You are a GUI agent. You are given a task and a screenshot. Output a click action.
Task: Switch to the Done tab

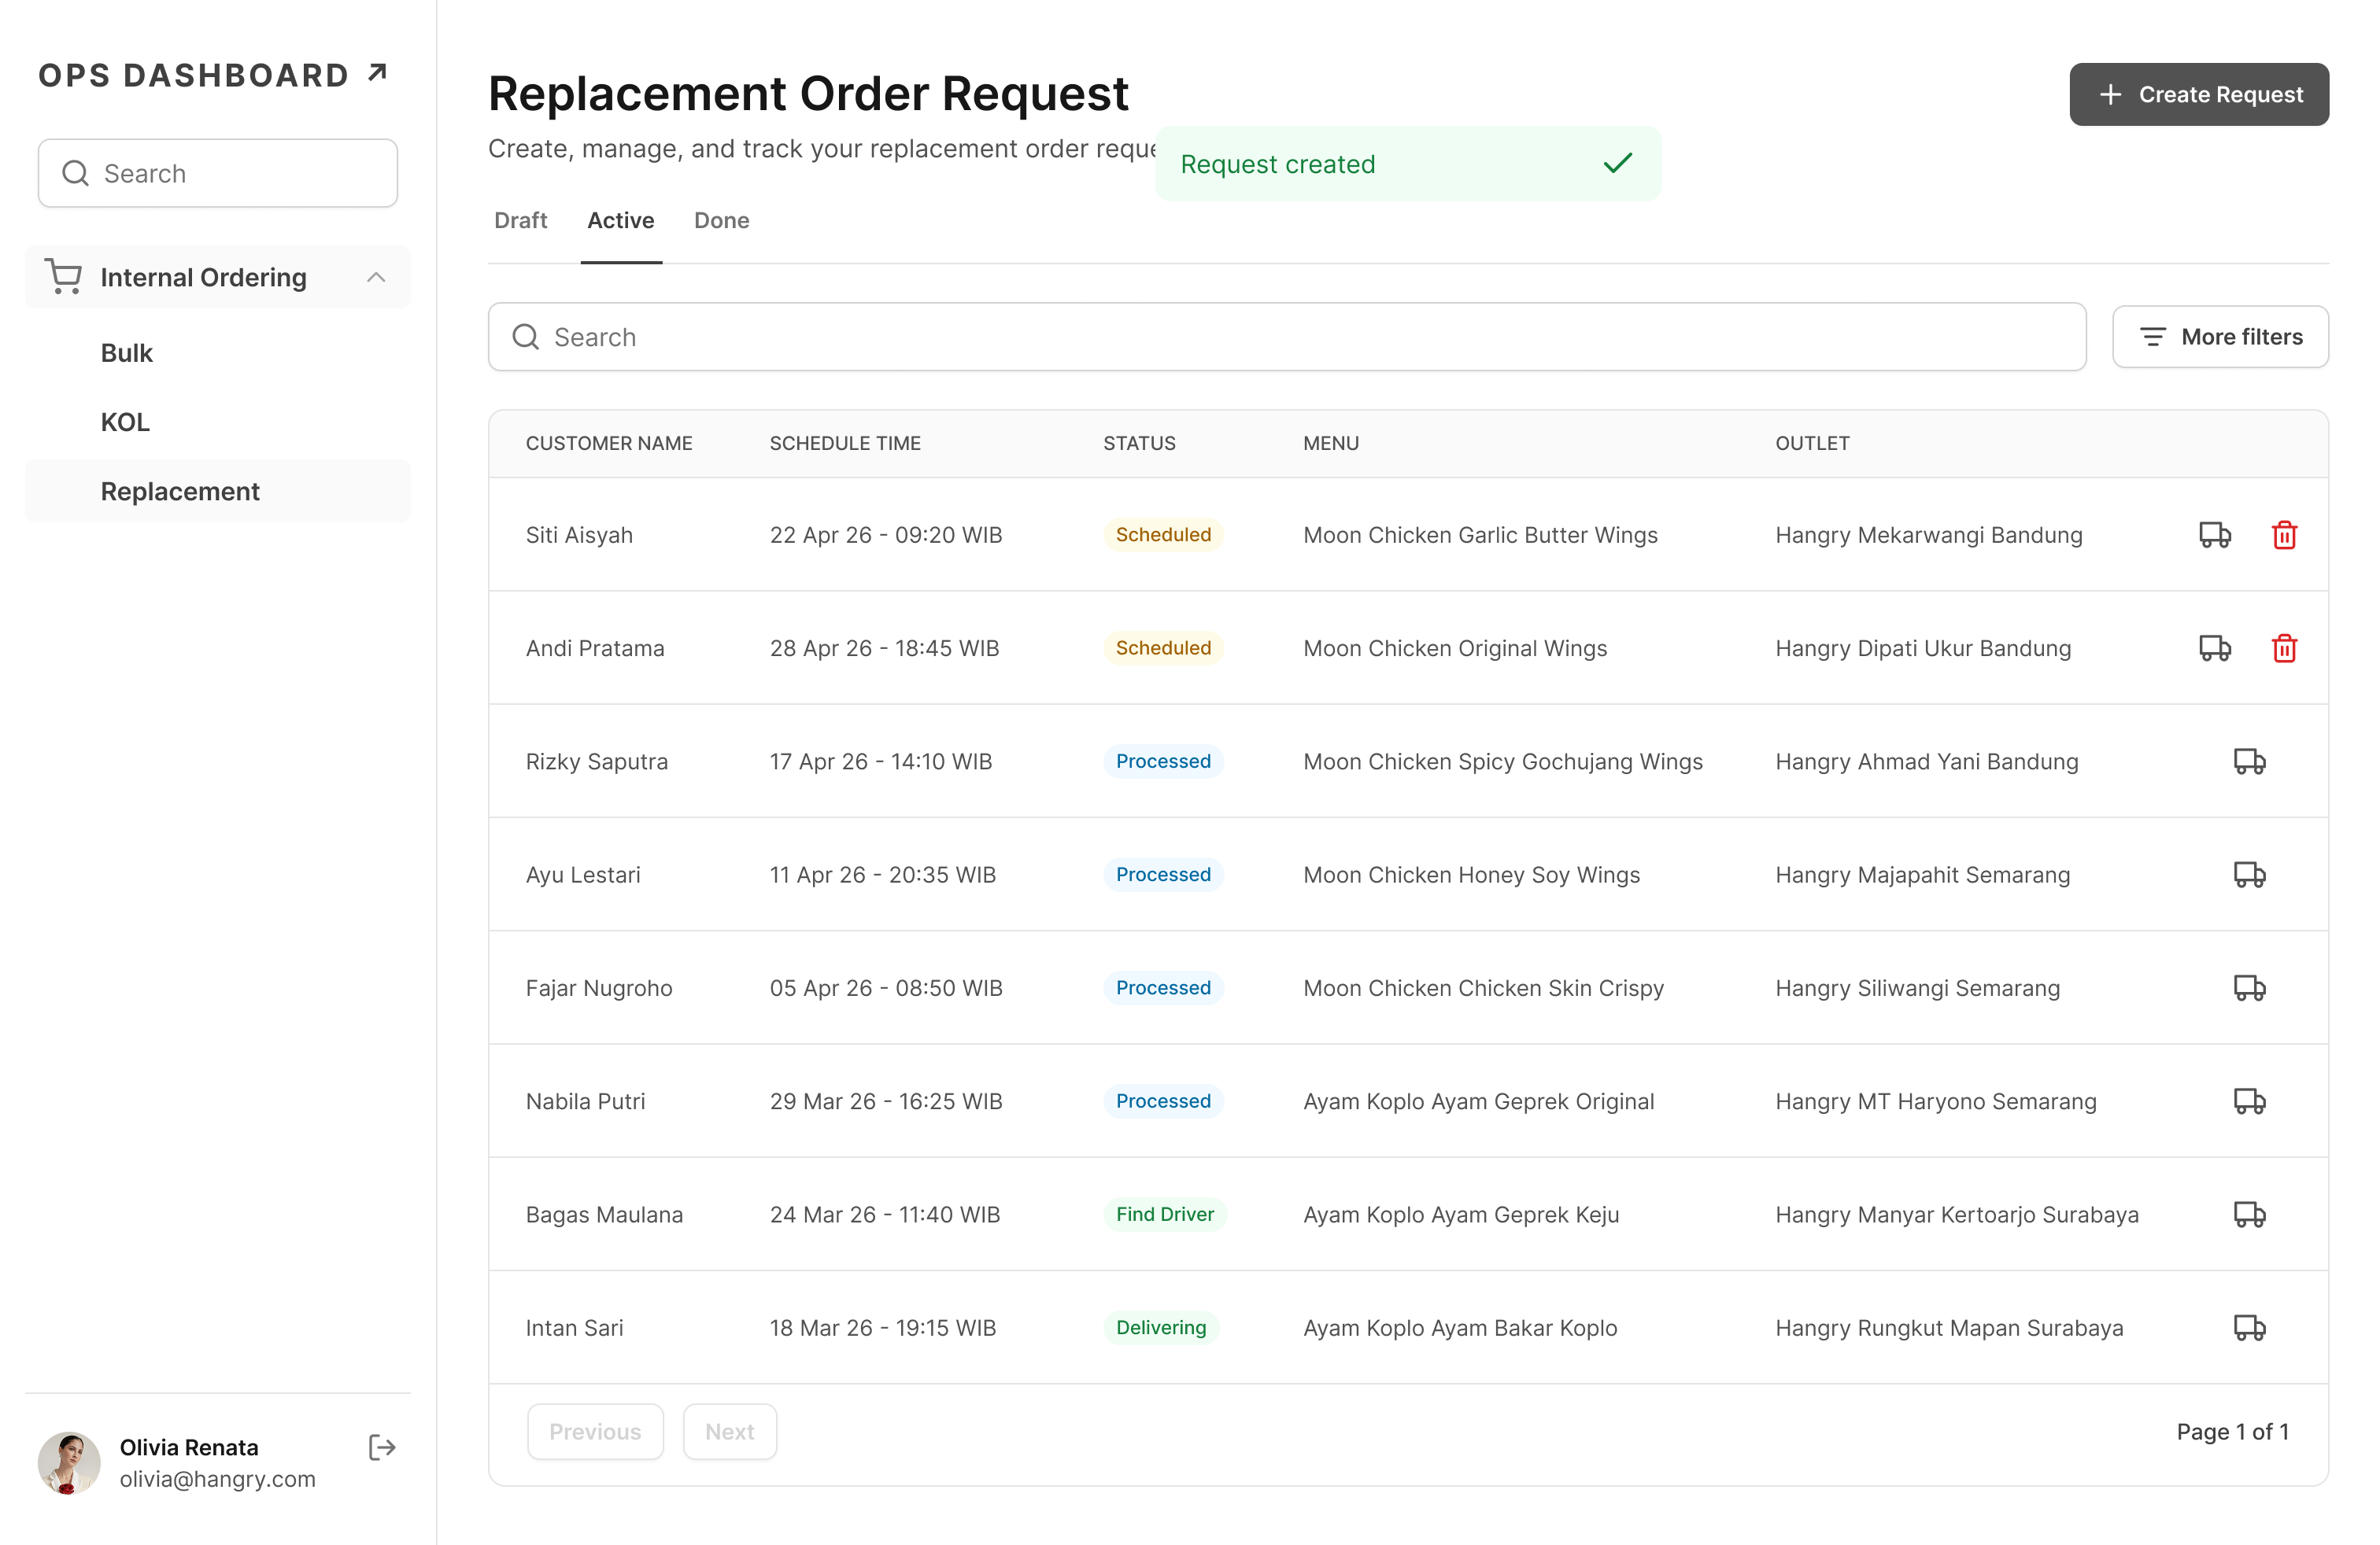pos(722,219)
